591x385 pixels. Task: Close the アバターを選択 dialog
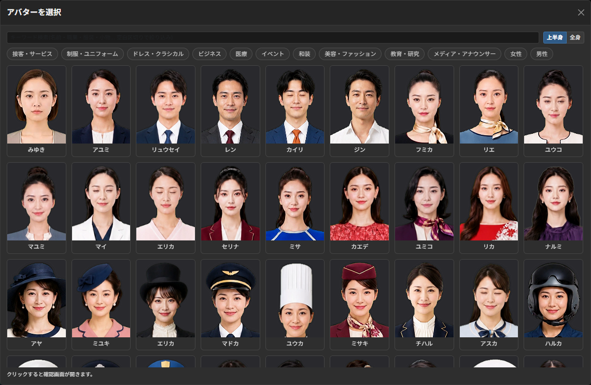[581, 12]
